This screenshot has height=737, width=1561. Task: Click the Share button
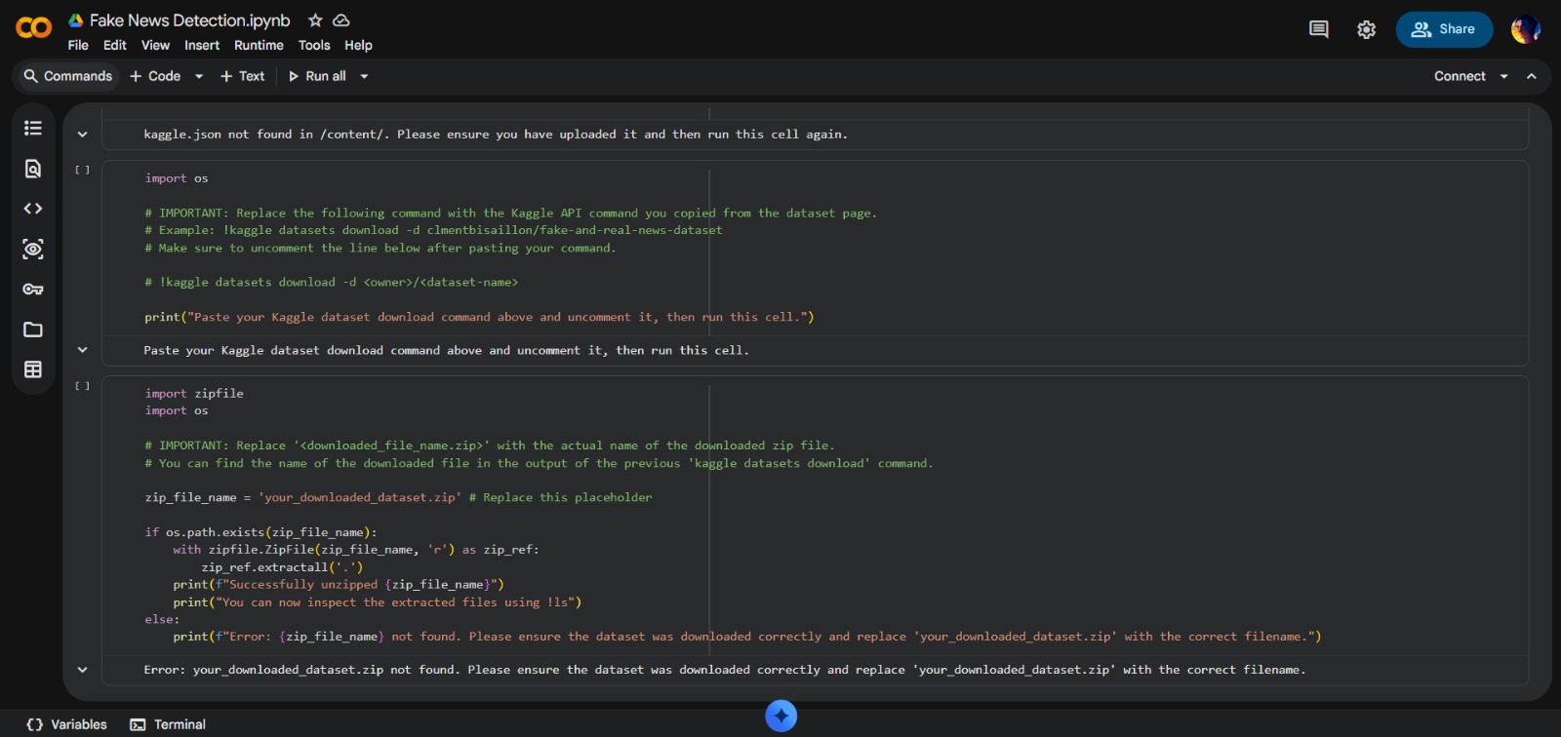point(1443,29)
